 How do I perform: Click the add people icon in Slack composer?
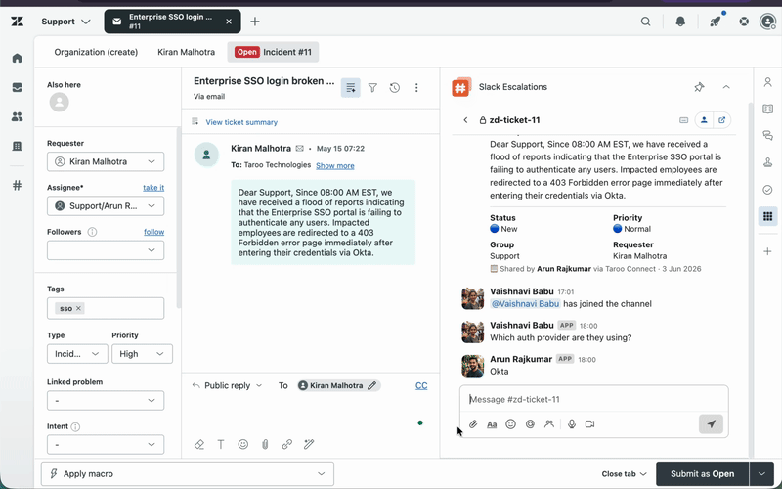click(x=549, y=424)
